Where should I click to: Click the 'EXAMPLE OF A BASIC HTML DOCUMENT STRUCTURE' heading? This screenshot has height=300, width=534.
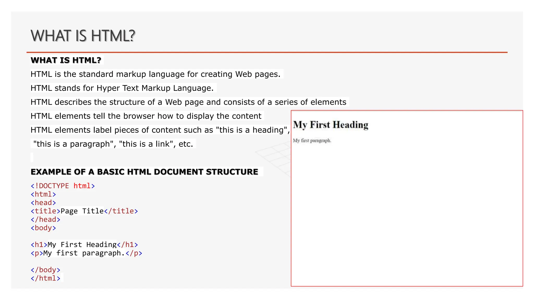pyautogui.click(x=144, y=172)
